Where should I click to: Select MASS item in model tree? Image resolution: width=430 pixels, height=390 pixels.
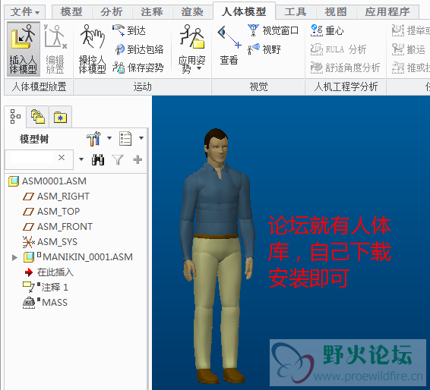[45, 303]
